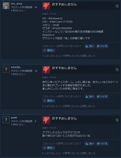Click the Steam logo on AZAZEL's review header

[117, 70]
